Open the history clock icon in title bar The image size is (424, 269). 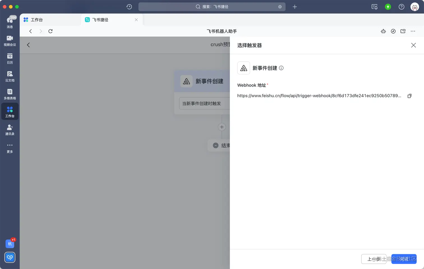129,7
